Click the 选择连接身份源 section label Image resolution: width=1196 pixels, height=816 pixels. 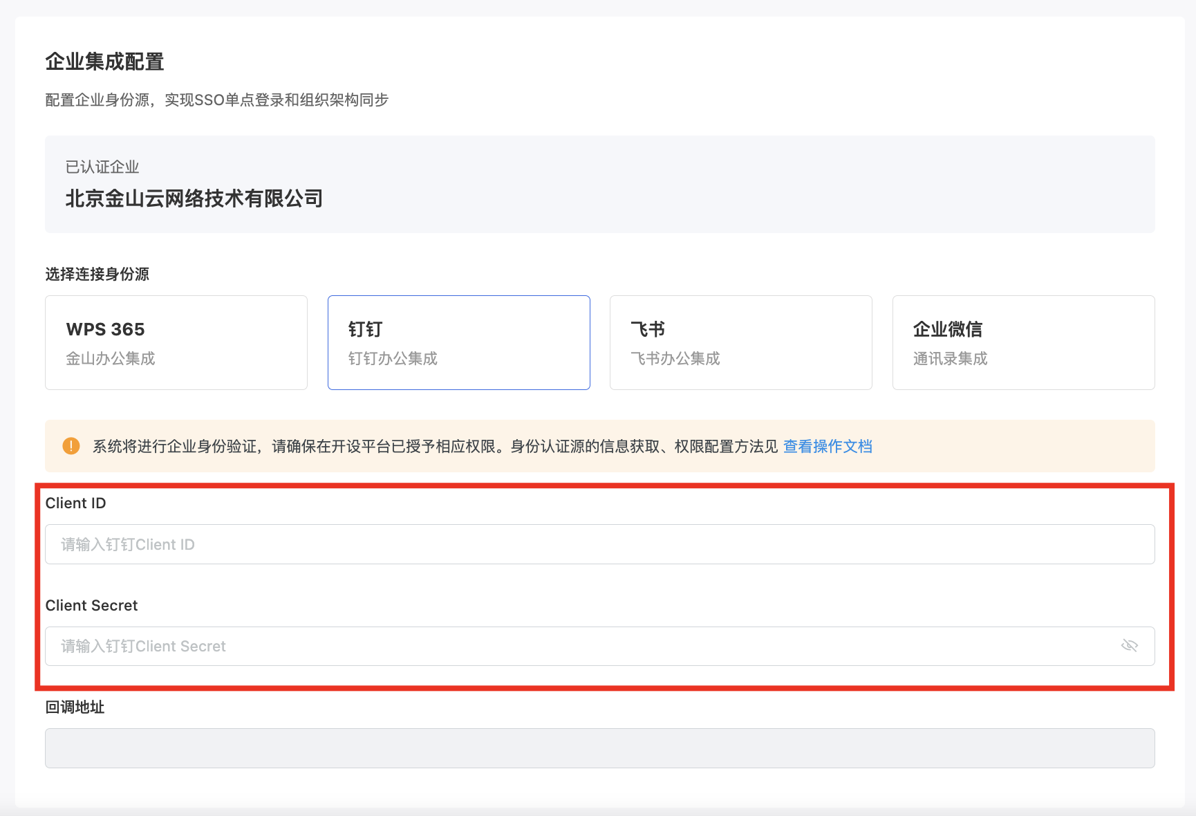[x=97, y=275]
